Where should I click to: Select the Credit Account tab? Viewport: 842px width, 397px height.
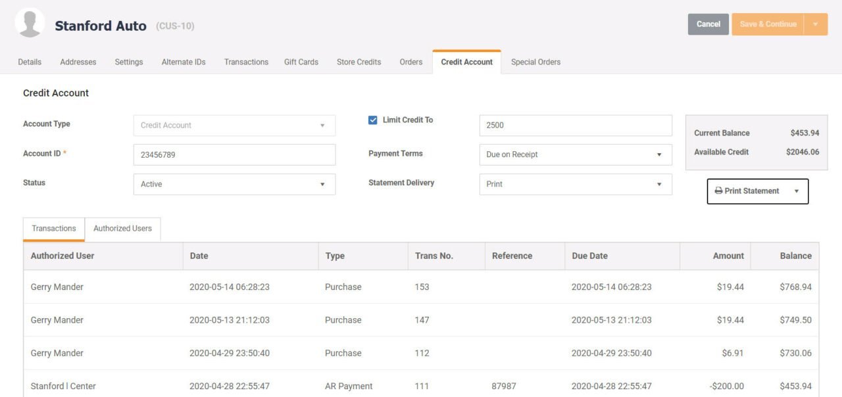tap(466, 62)
